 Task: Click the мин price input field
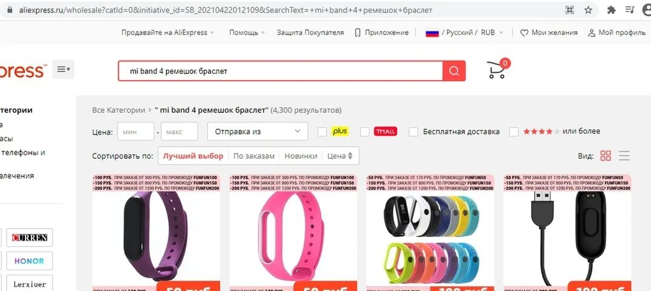(136, 131)
